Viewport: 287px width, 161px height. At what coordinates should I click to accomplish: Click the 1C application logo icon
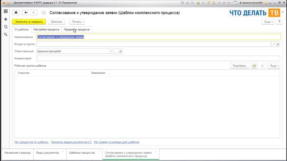pos(4,3)
